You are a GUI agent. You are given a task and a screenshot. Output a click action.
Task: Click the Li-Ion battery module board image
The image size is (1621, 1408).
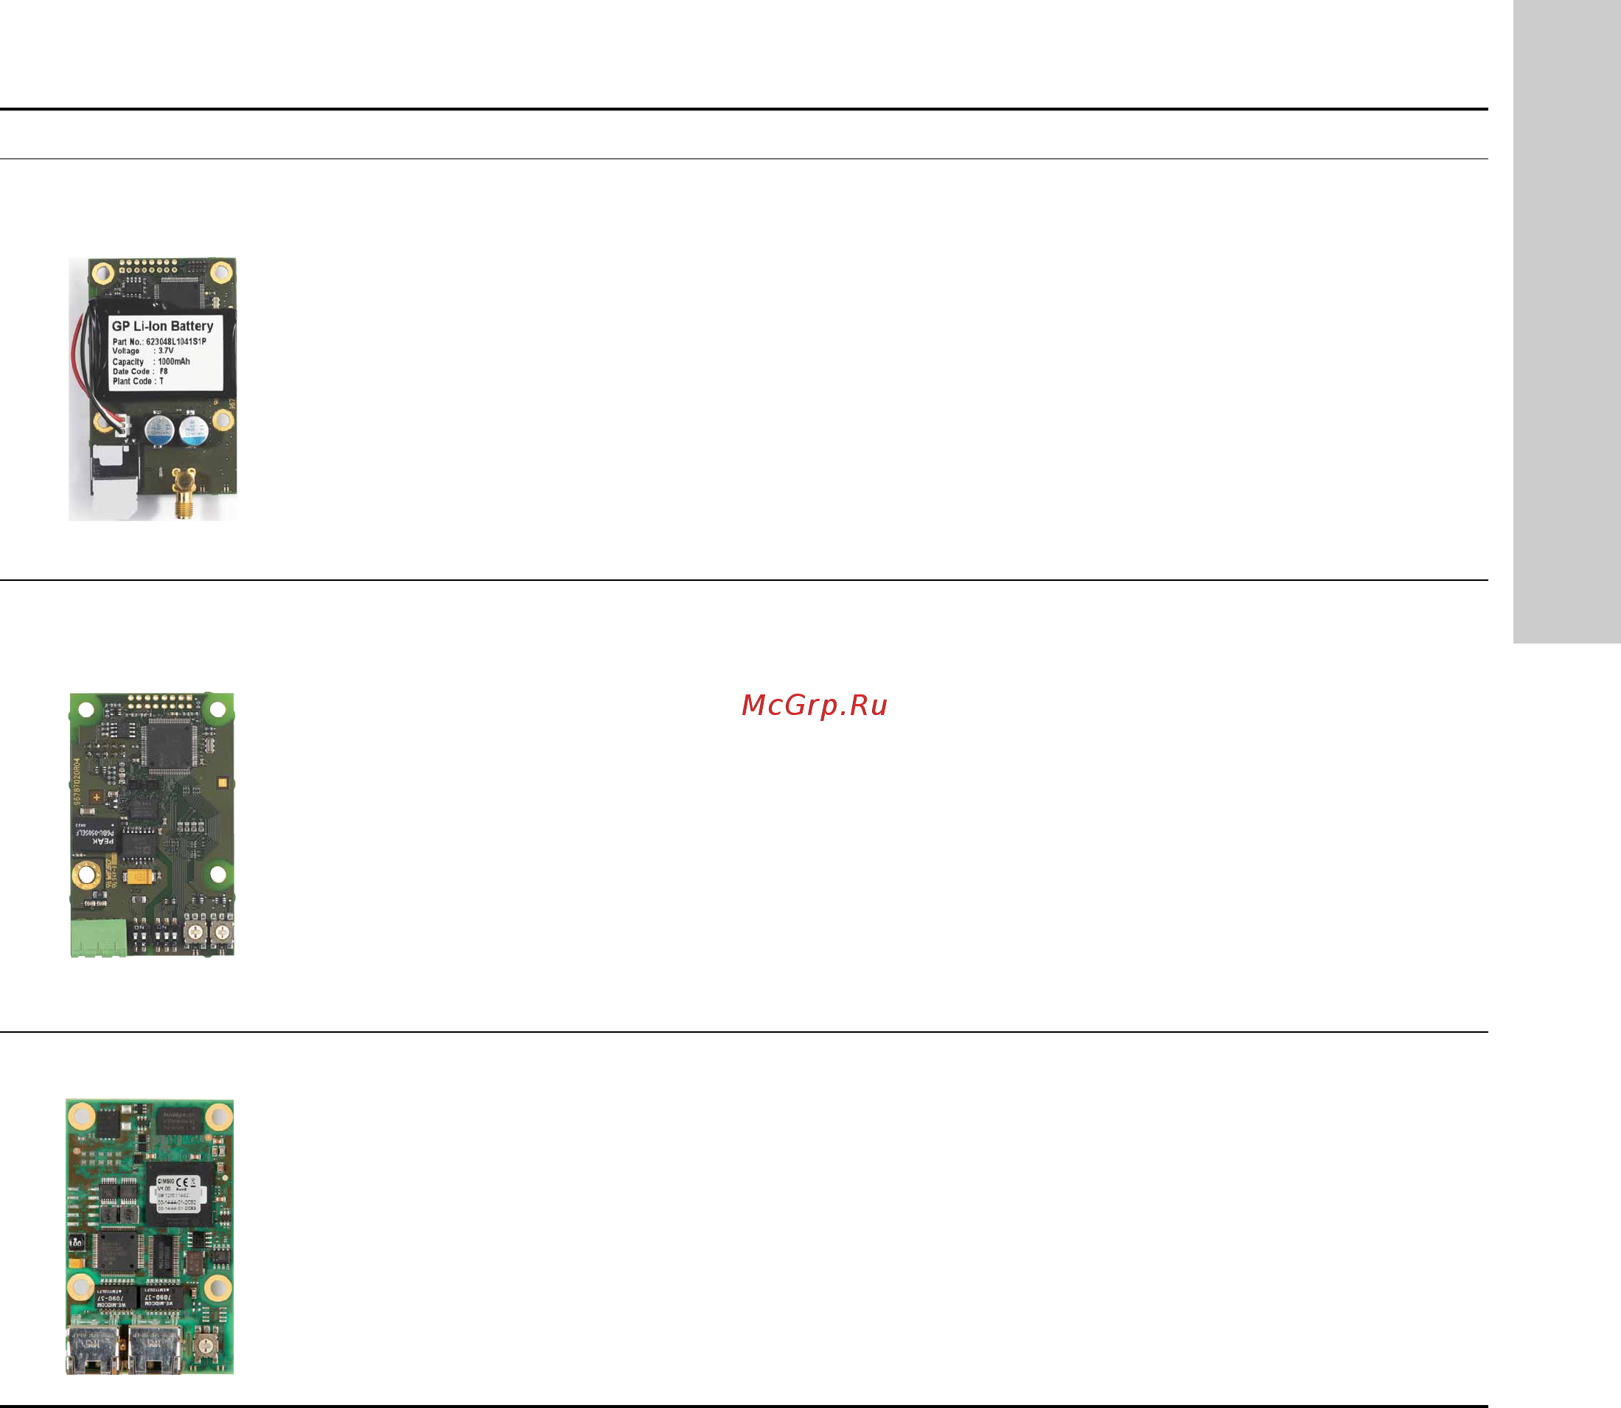click(153, 389)
